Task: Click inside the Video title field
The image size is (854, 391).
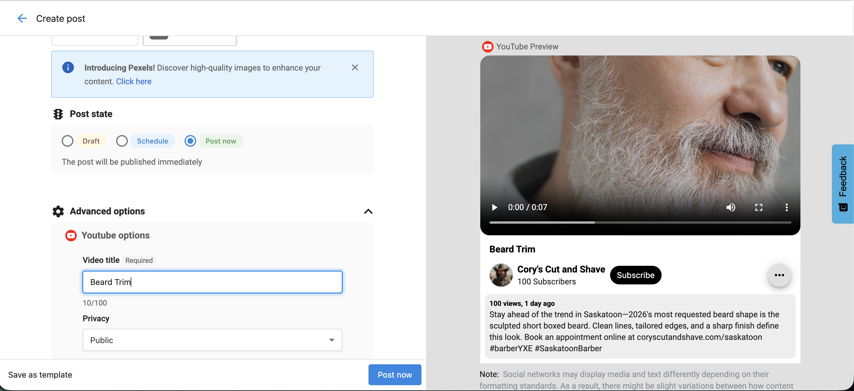Action: (212, 282)
